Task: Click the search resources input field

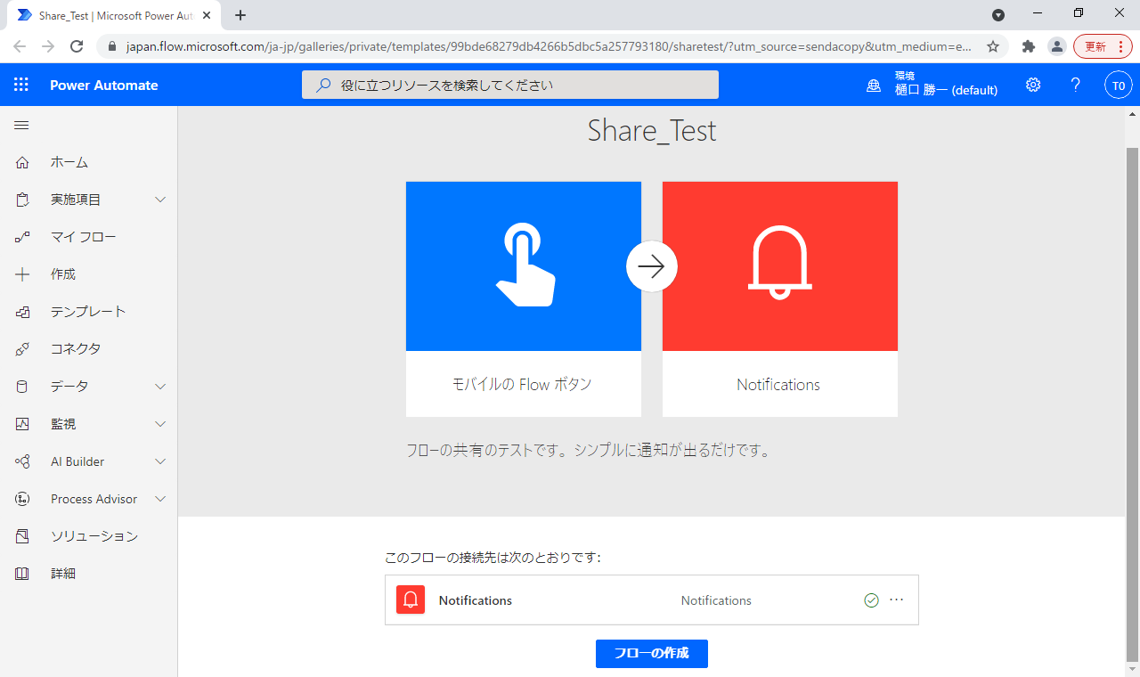Action: 510,85
